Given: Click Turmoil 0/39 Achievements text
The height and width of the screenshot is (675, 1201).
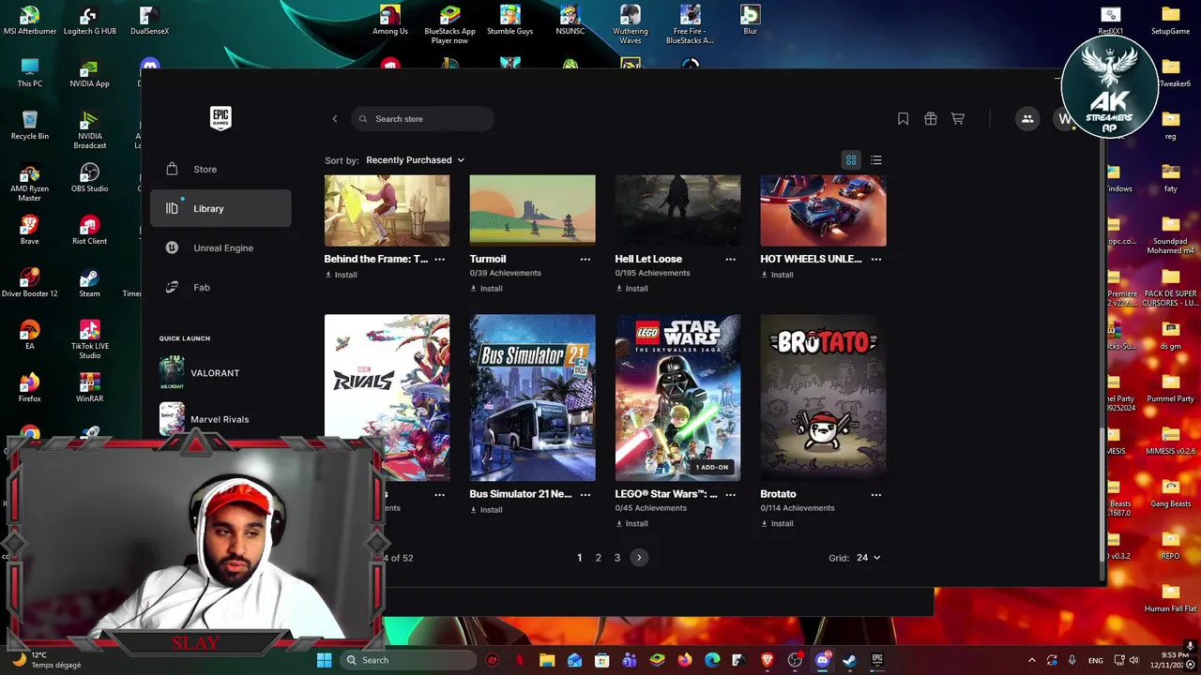Looking at the screenshot, I should 505,273.
